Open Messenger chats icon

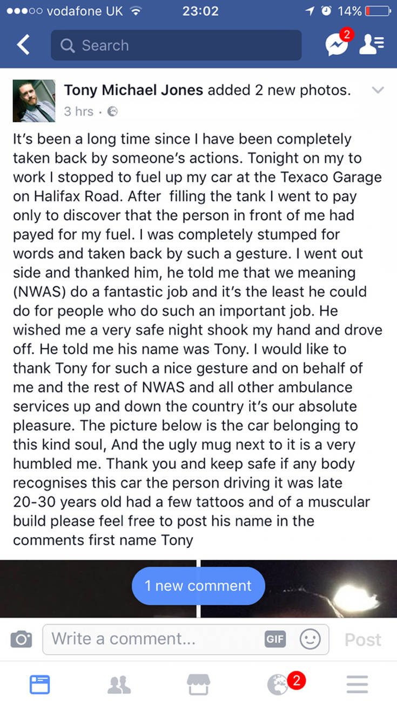[337, 45]
